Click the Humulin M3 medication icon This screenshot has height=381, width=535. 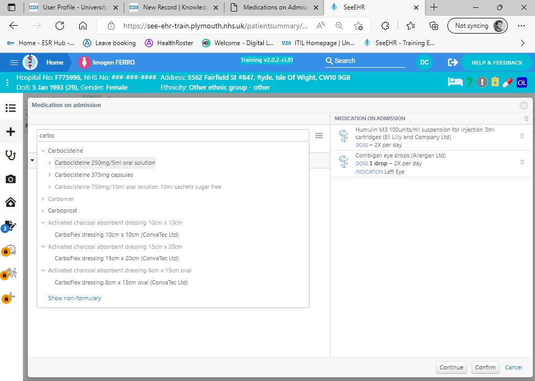click(344, 135)
